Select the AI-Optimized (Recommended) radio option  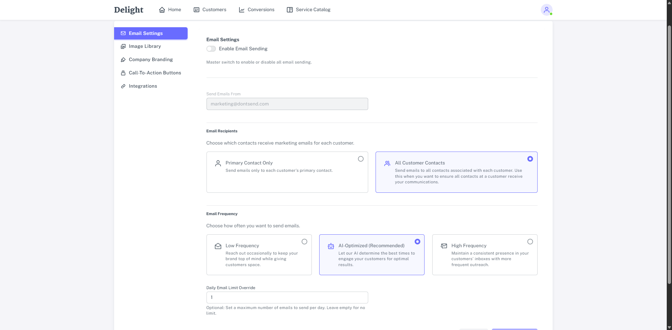pyautogui.click(x=417, y=242)
